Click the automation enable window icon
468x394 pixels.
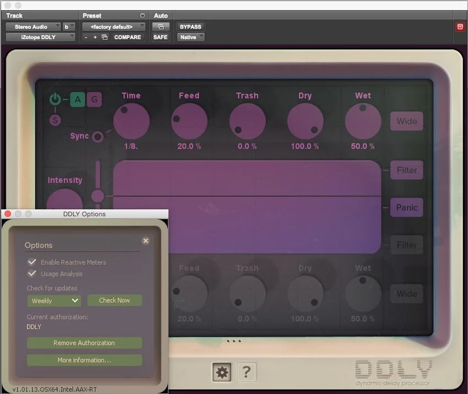click(x=161, y=27)
